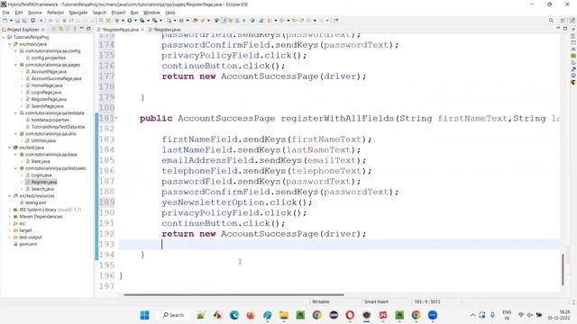Image resolution: width=577 pixels, height=324 pixels.
Task: Click the editor horizontal scrollbar
Action: [234, 294]
